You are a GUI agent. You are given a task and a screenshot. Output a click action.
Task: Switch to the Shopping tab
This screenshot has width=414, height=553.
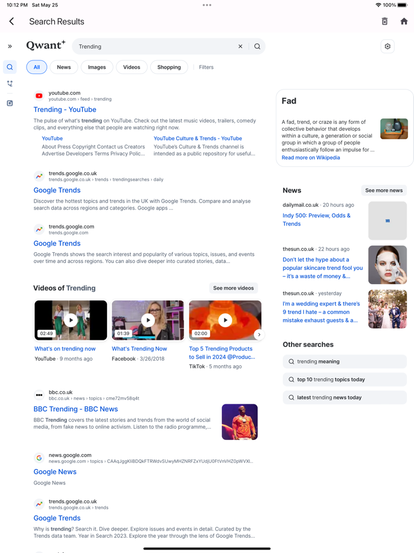[169, 67]
